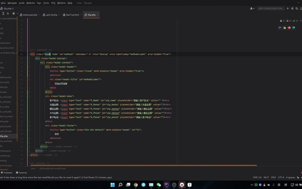Click the inspections widget up-arrow chevron
Screen dimensions: 302x189
(300, 21)
